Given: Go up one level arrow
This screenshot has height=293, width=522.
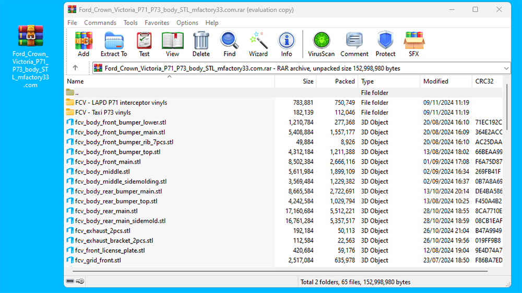Looking at the screenshot, I should pyautogui.click(x=75, y=68).
